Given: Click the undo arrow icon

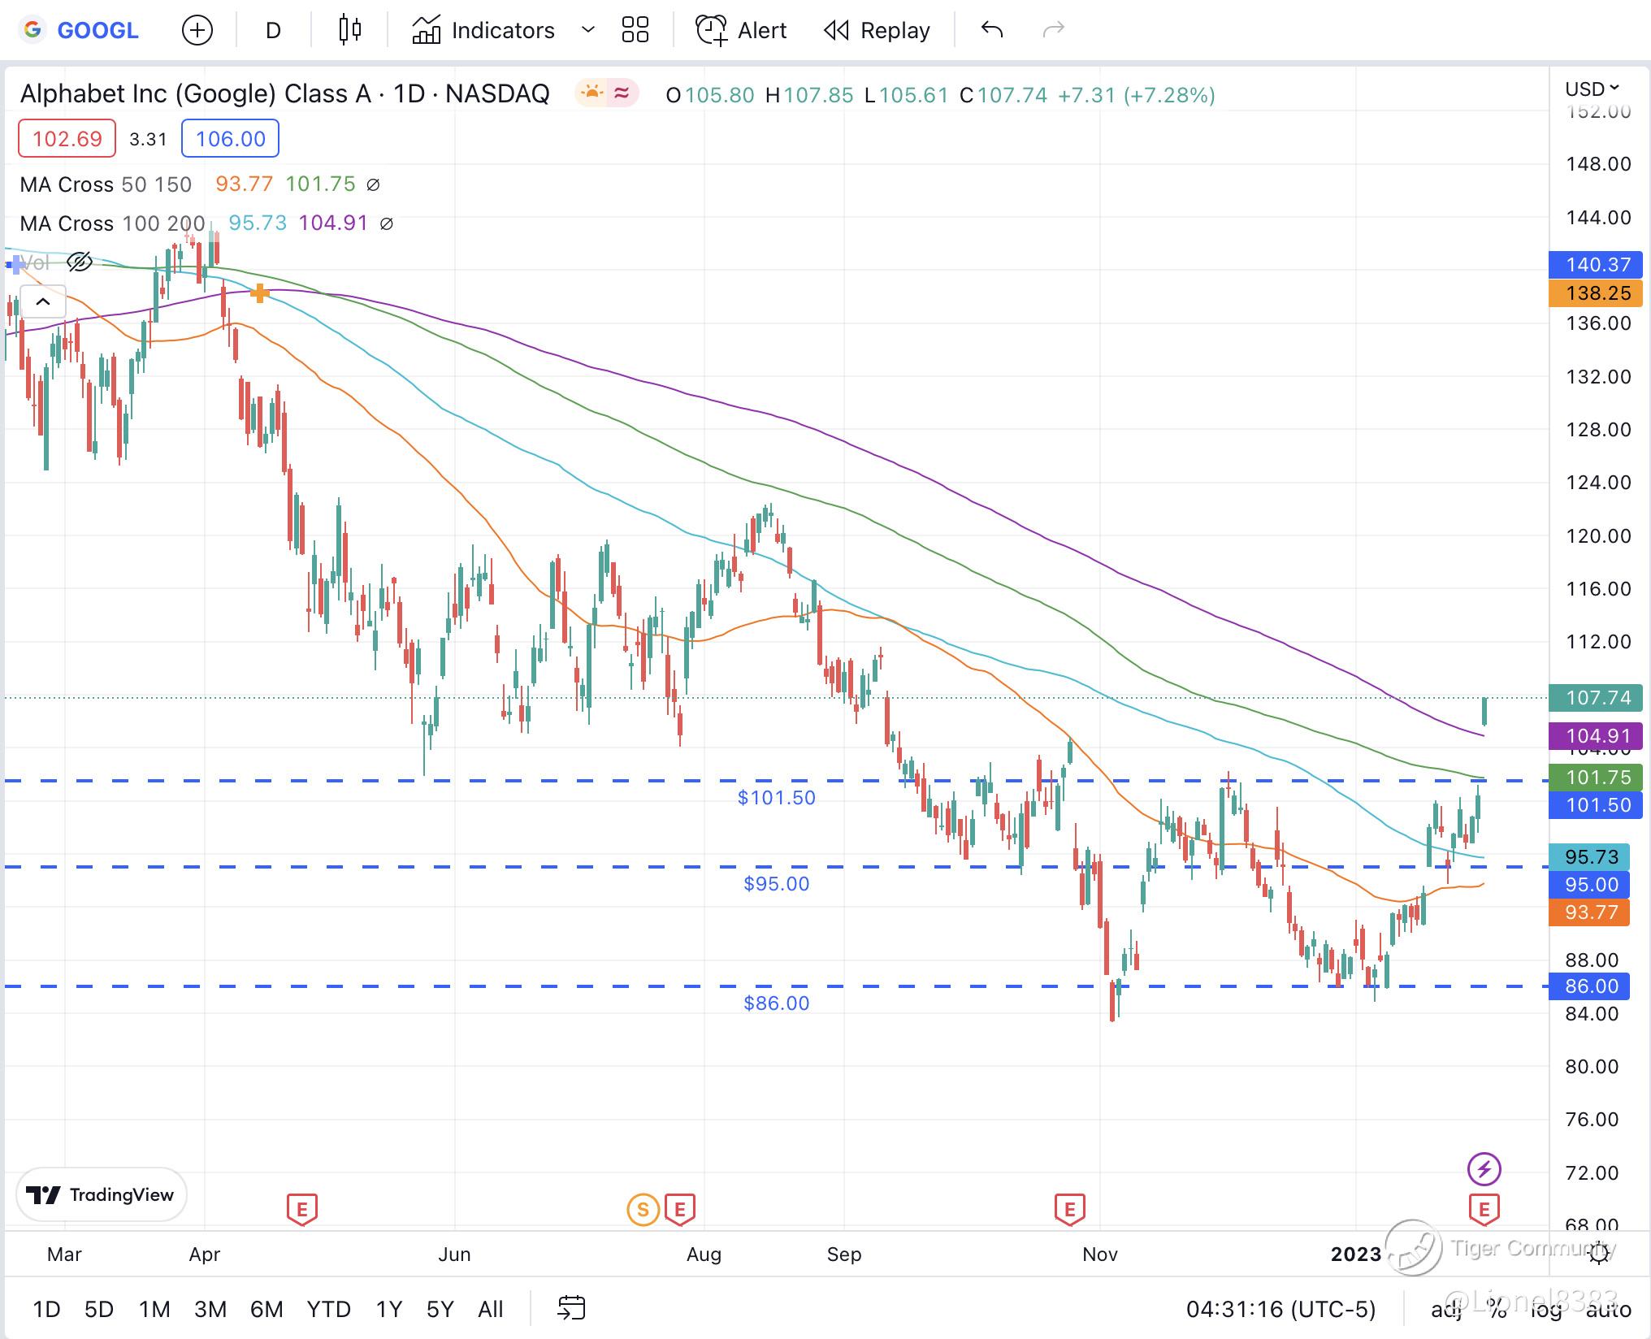Looking at the screenshot, I should click(992, 30).
